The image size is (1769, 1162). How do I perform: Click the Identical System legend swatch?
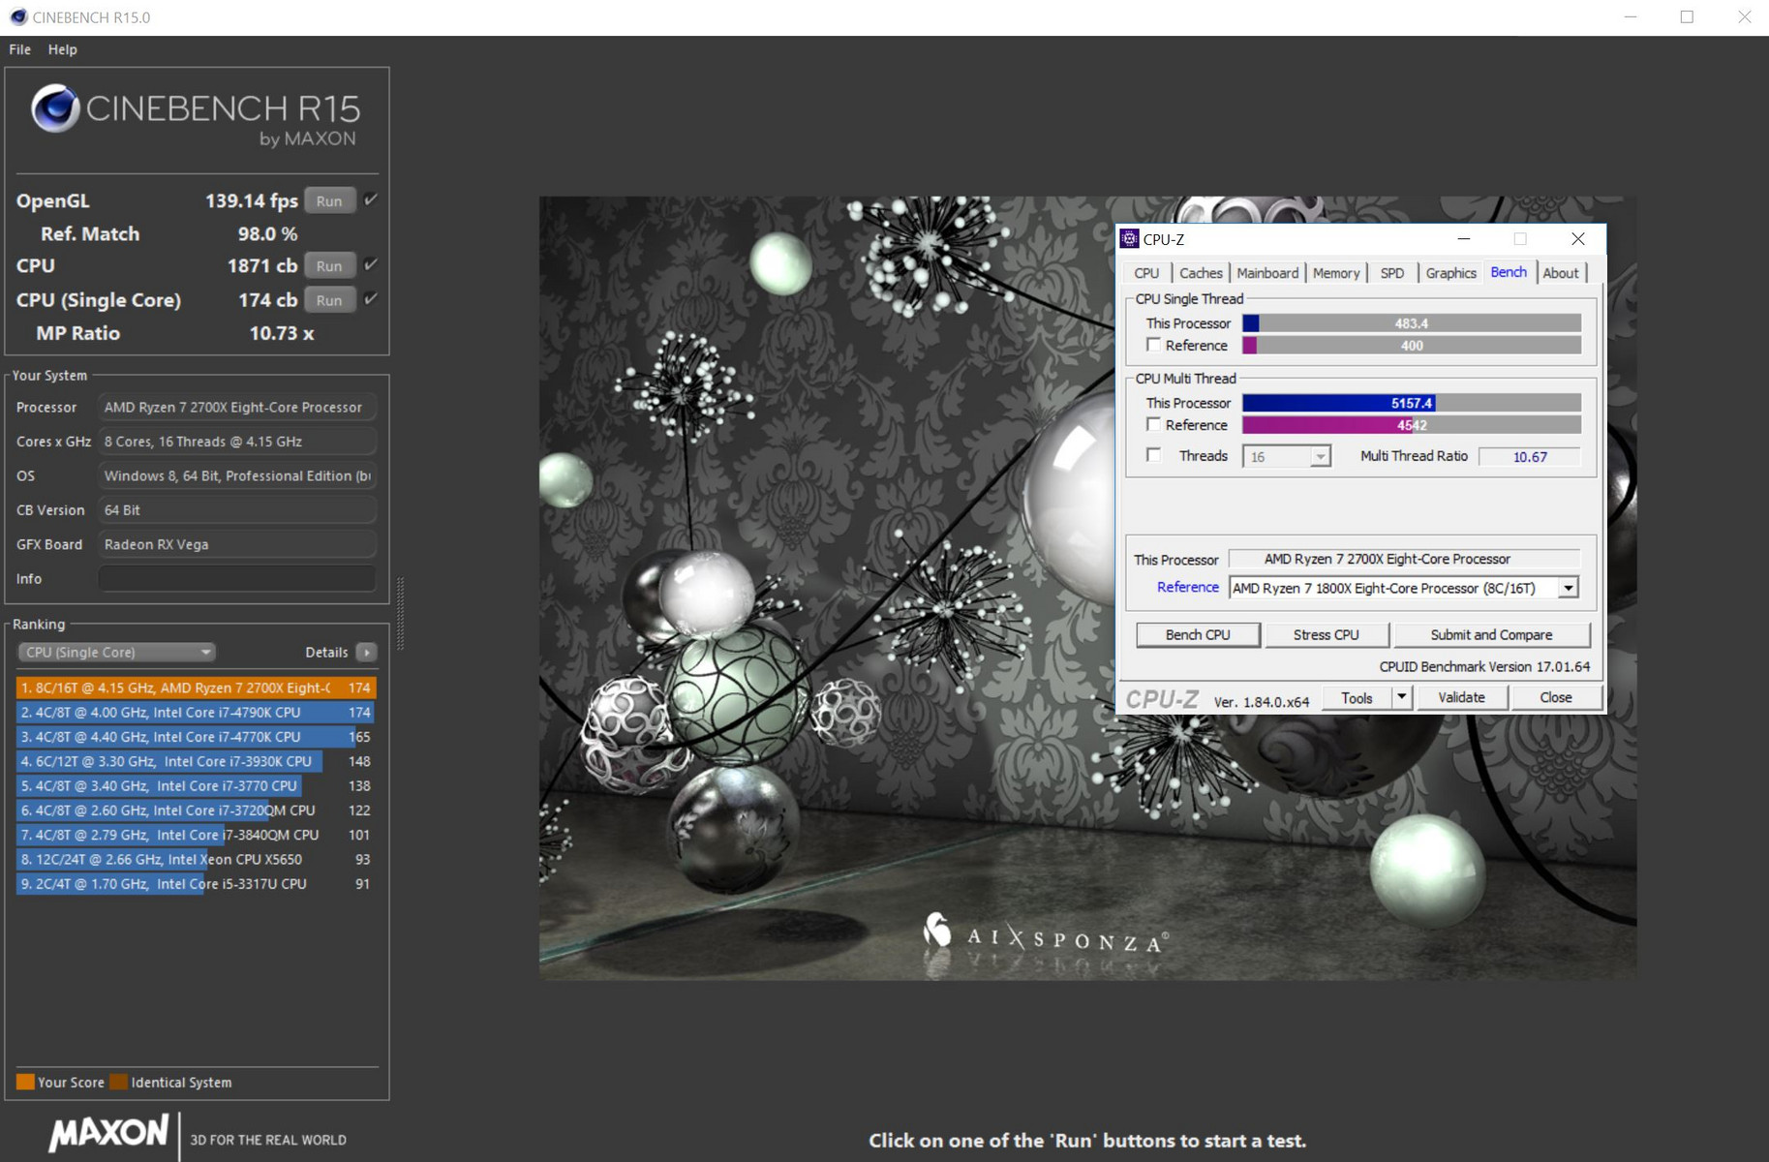118,1082
